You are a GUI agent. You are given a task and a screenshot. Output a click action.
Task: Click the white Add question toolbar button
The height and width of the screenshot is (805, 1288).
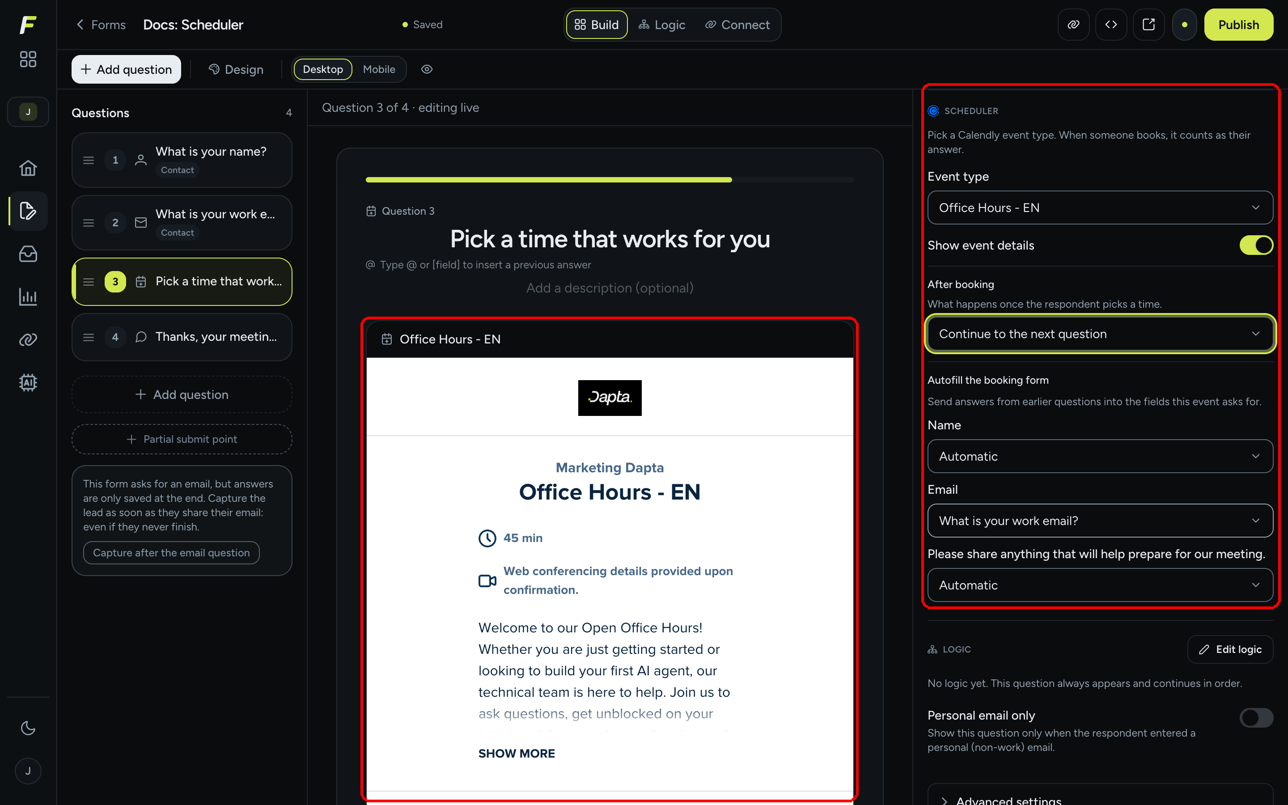point(126,69)
